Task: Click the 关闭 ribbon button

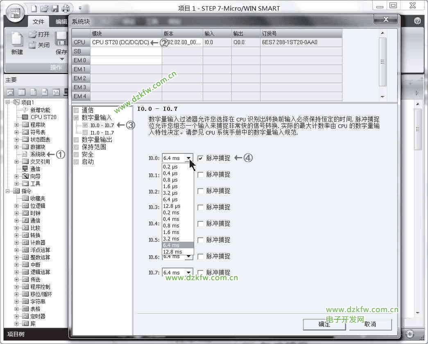Action: [x=39, y=45]
